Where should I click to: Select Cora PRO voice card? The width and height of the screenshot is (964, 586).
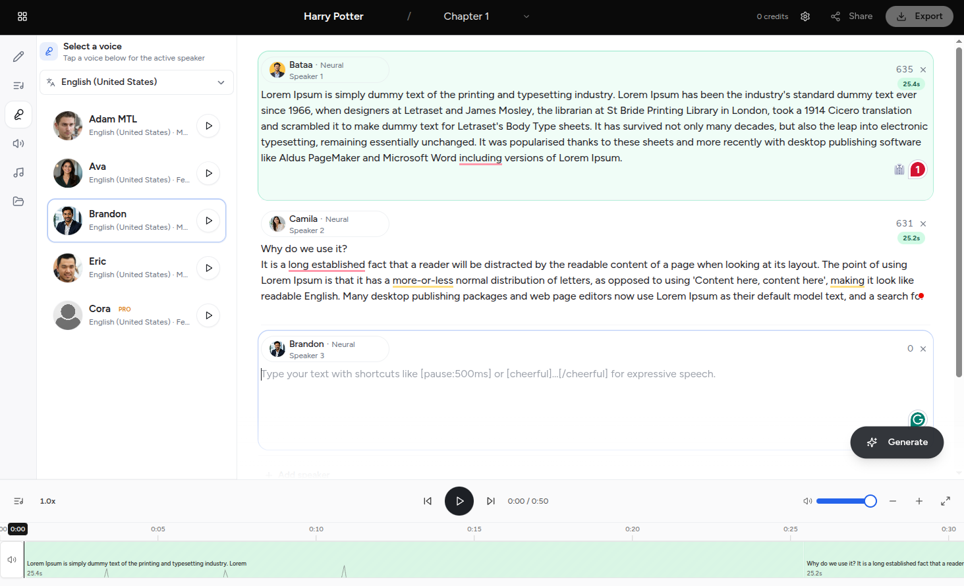136,315
